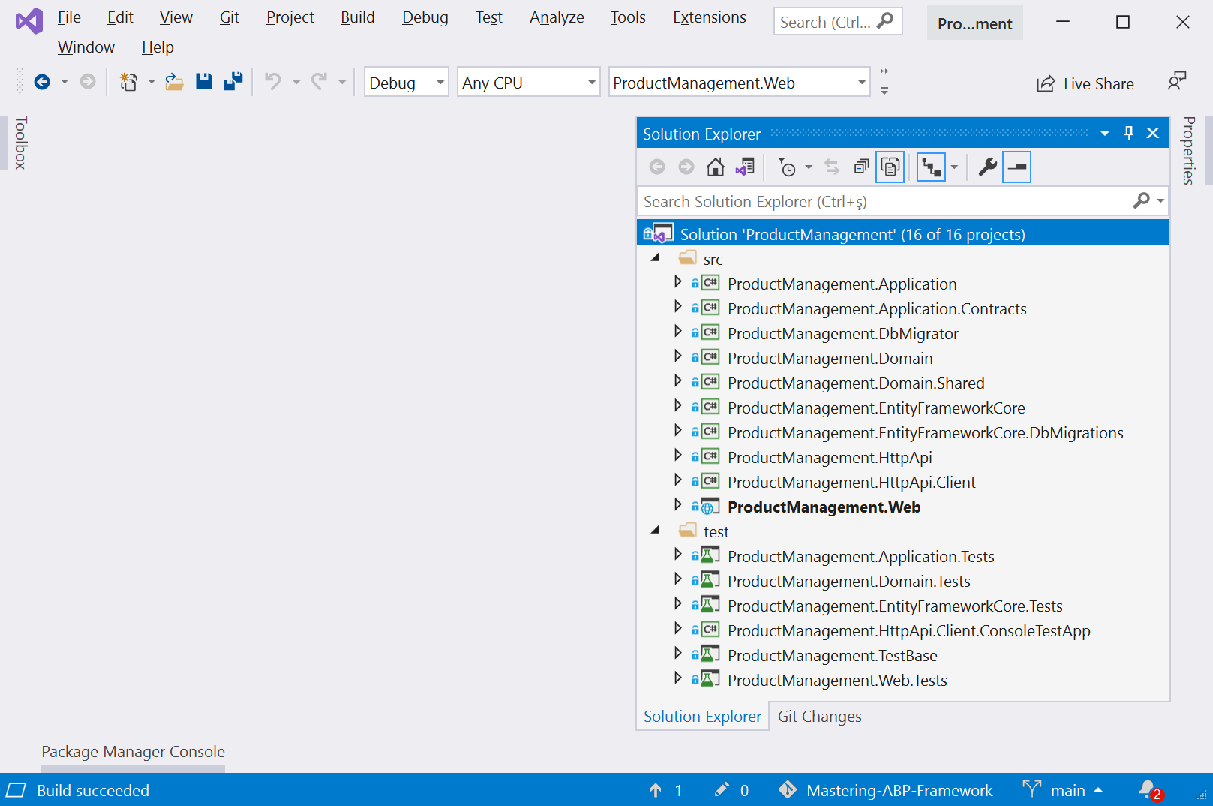The image size is (1213, 806).
Task: Open the Debug configuration dropdown
Action: tap(406, 82)
